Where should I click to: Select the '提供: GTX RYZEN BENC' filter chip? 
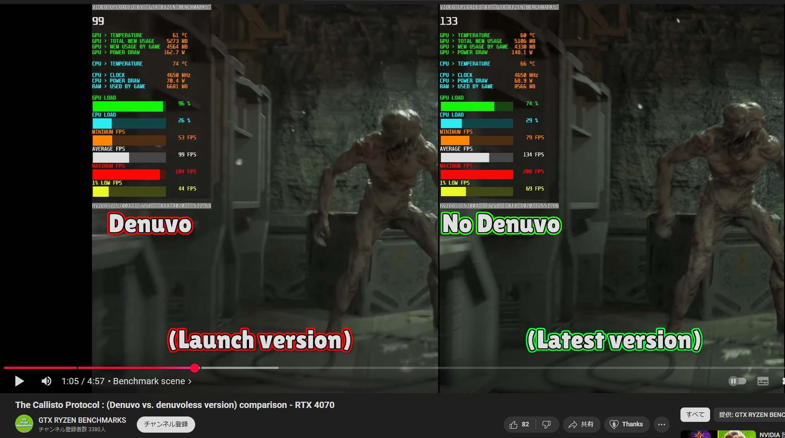tap(749, 415)
